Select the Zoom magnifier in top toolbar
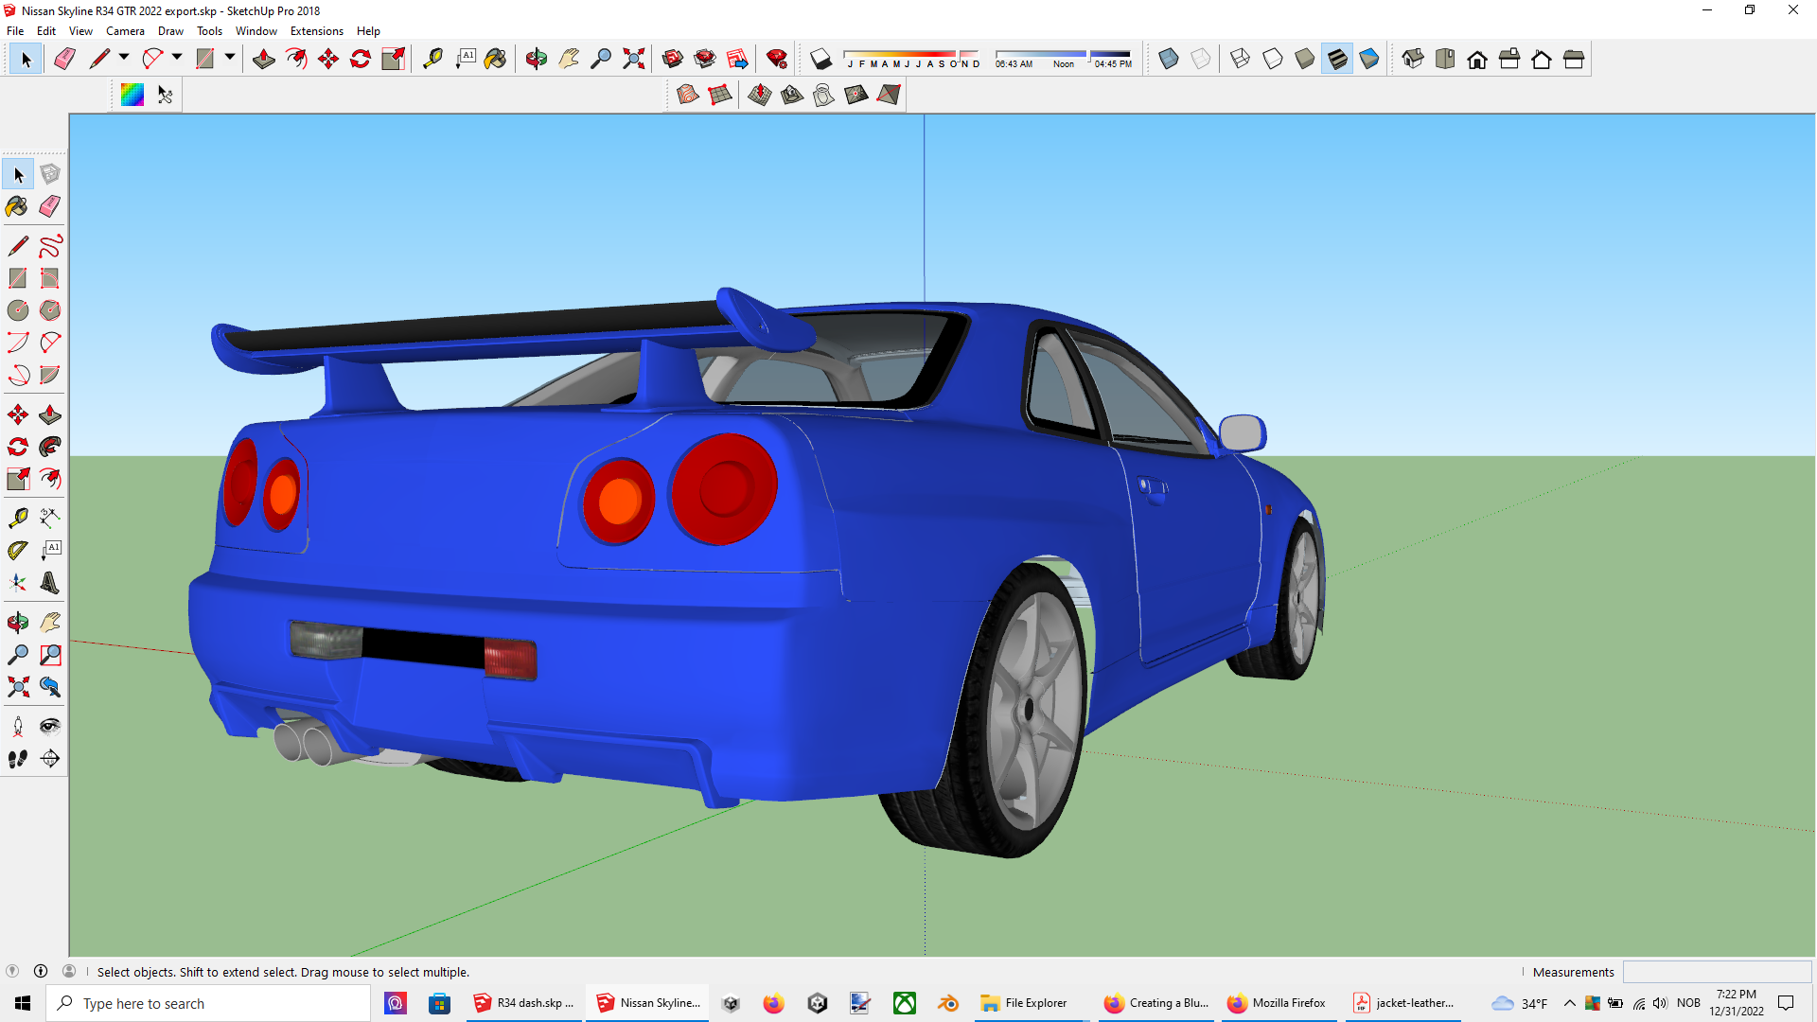1817x1022 pixels. tap(601, 59)
